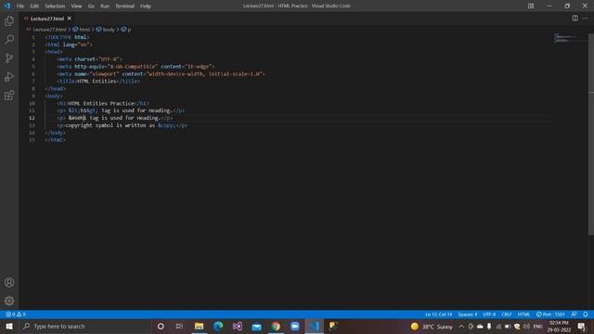Open the Manage gear icon
This screenshot has width=594, height=334.
9,301
